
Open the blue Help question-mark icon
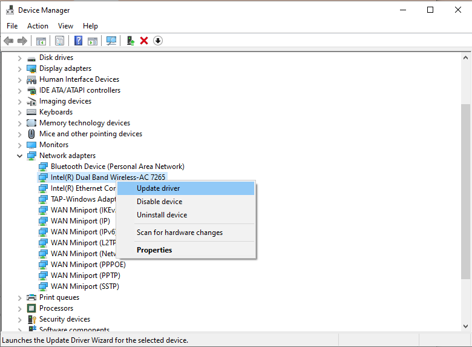click(78, 41)
